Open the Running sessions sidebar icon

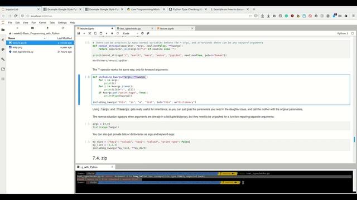click(x=3, y=39)
